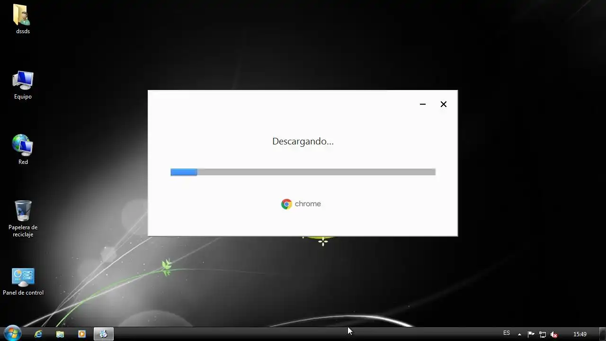Click the muted volume tray icon
The image size is (606, 341).
click(x=554, y=334)
